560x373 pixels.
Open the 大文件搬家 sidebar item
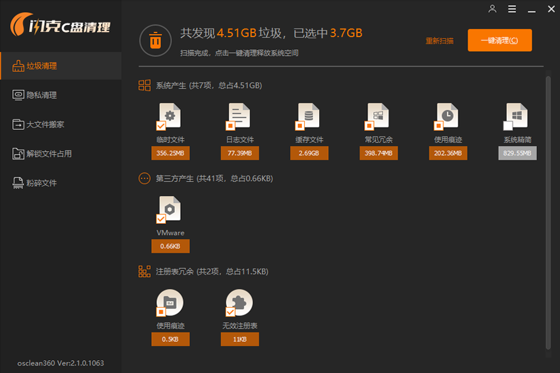coord(45,124)
